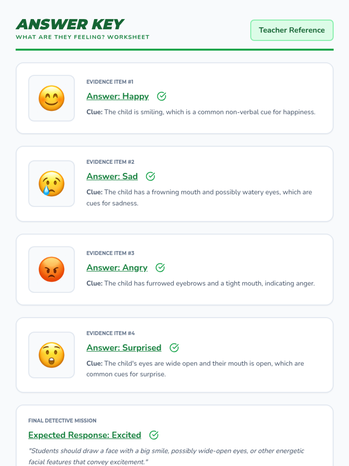This screenshot has width=349, height=466.
Task: Open the Answer: Sad link
Action: click(x=112, y=176)
